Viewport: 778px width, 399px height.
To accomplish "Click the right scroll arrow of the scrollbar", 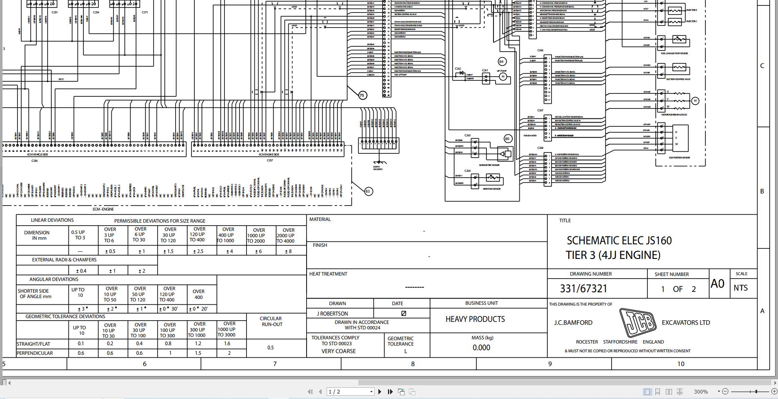I will (774, 382).
